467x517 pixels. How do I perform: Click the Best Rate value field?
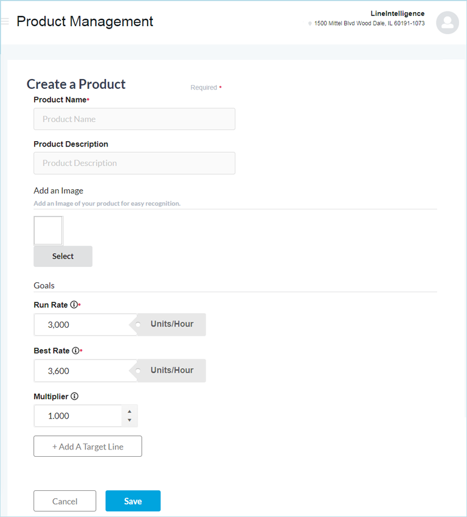[x=85, y=371]
